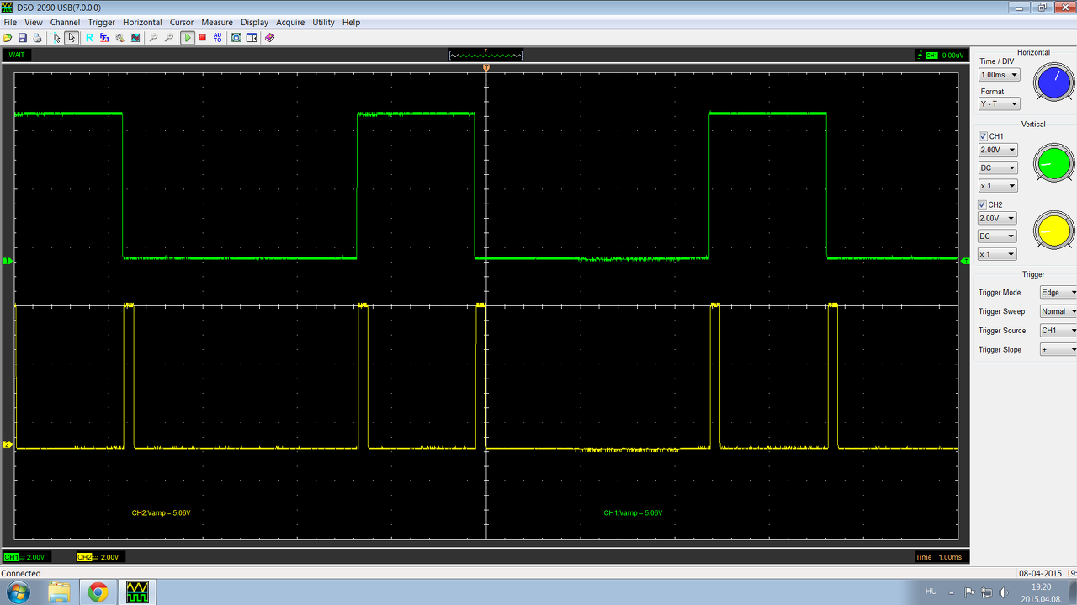Image resolution: width=1077 pixels, height=605 pixels.
Task: Open the Utility menu
Action: click(323, 23)
